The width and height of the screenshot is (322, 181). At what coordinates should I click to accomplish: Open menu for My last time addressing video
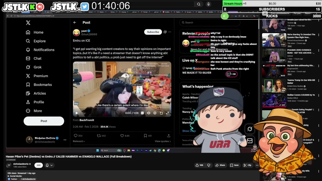(319, 66)
